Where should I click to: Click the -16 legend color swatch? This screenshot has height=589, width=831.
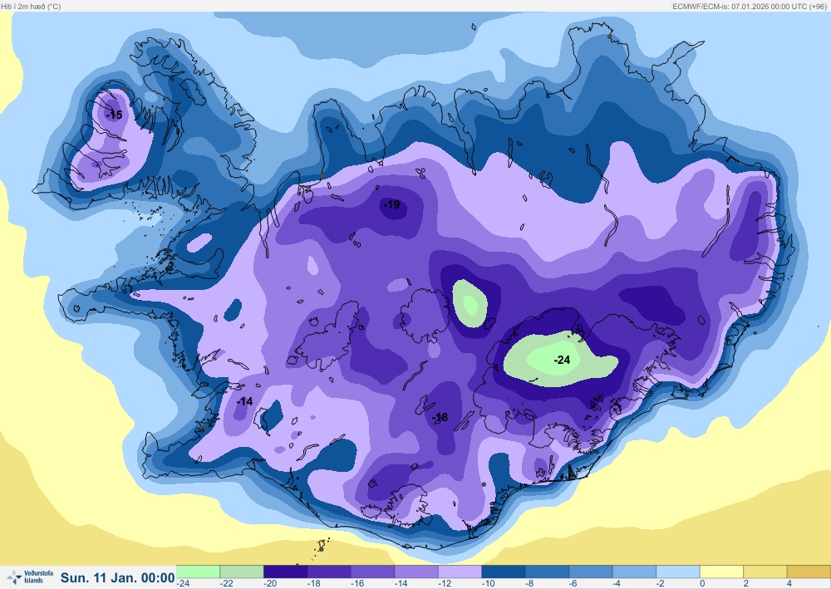372,572
